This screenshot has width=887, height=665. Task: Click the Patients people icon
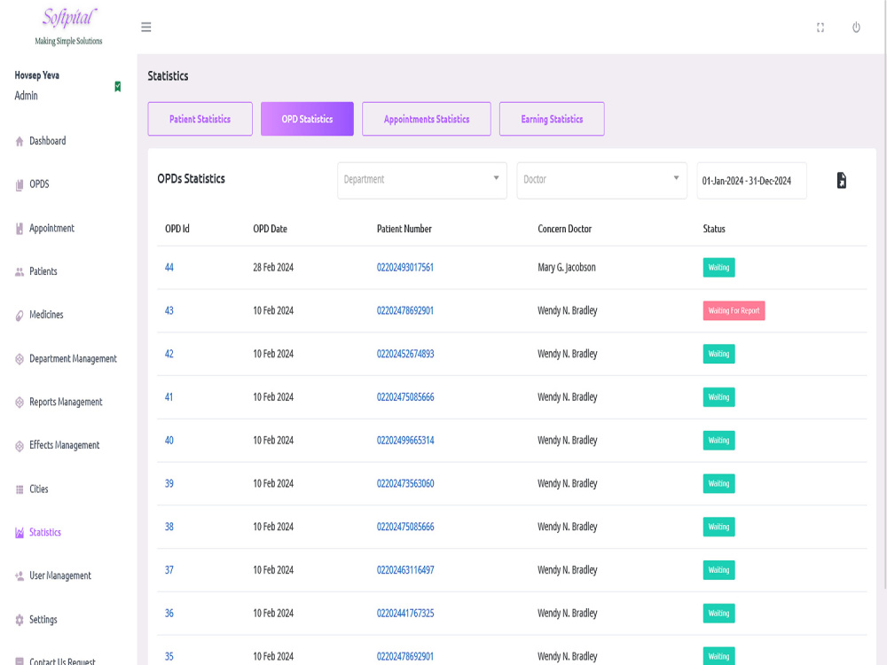tap(20, 272)
